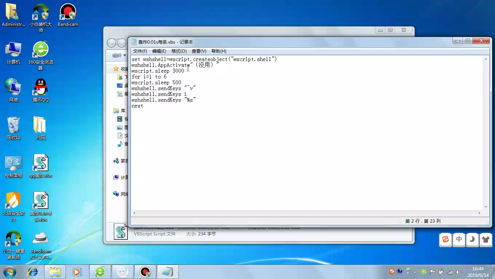Click the 'next' line in the script
Screen dimensions: 495x279
pyautogui.click(x=137, y=106)
